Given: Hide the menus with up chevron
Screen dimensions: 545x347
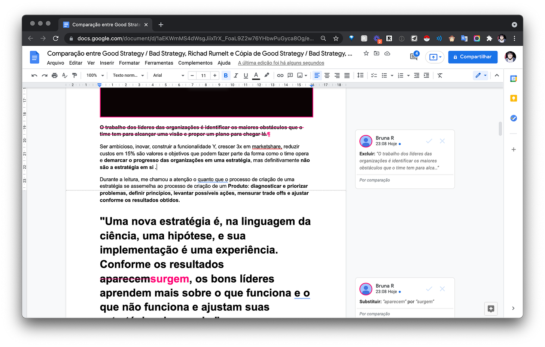Looking at the screenshot, I should 497,76.
